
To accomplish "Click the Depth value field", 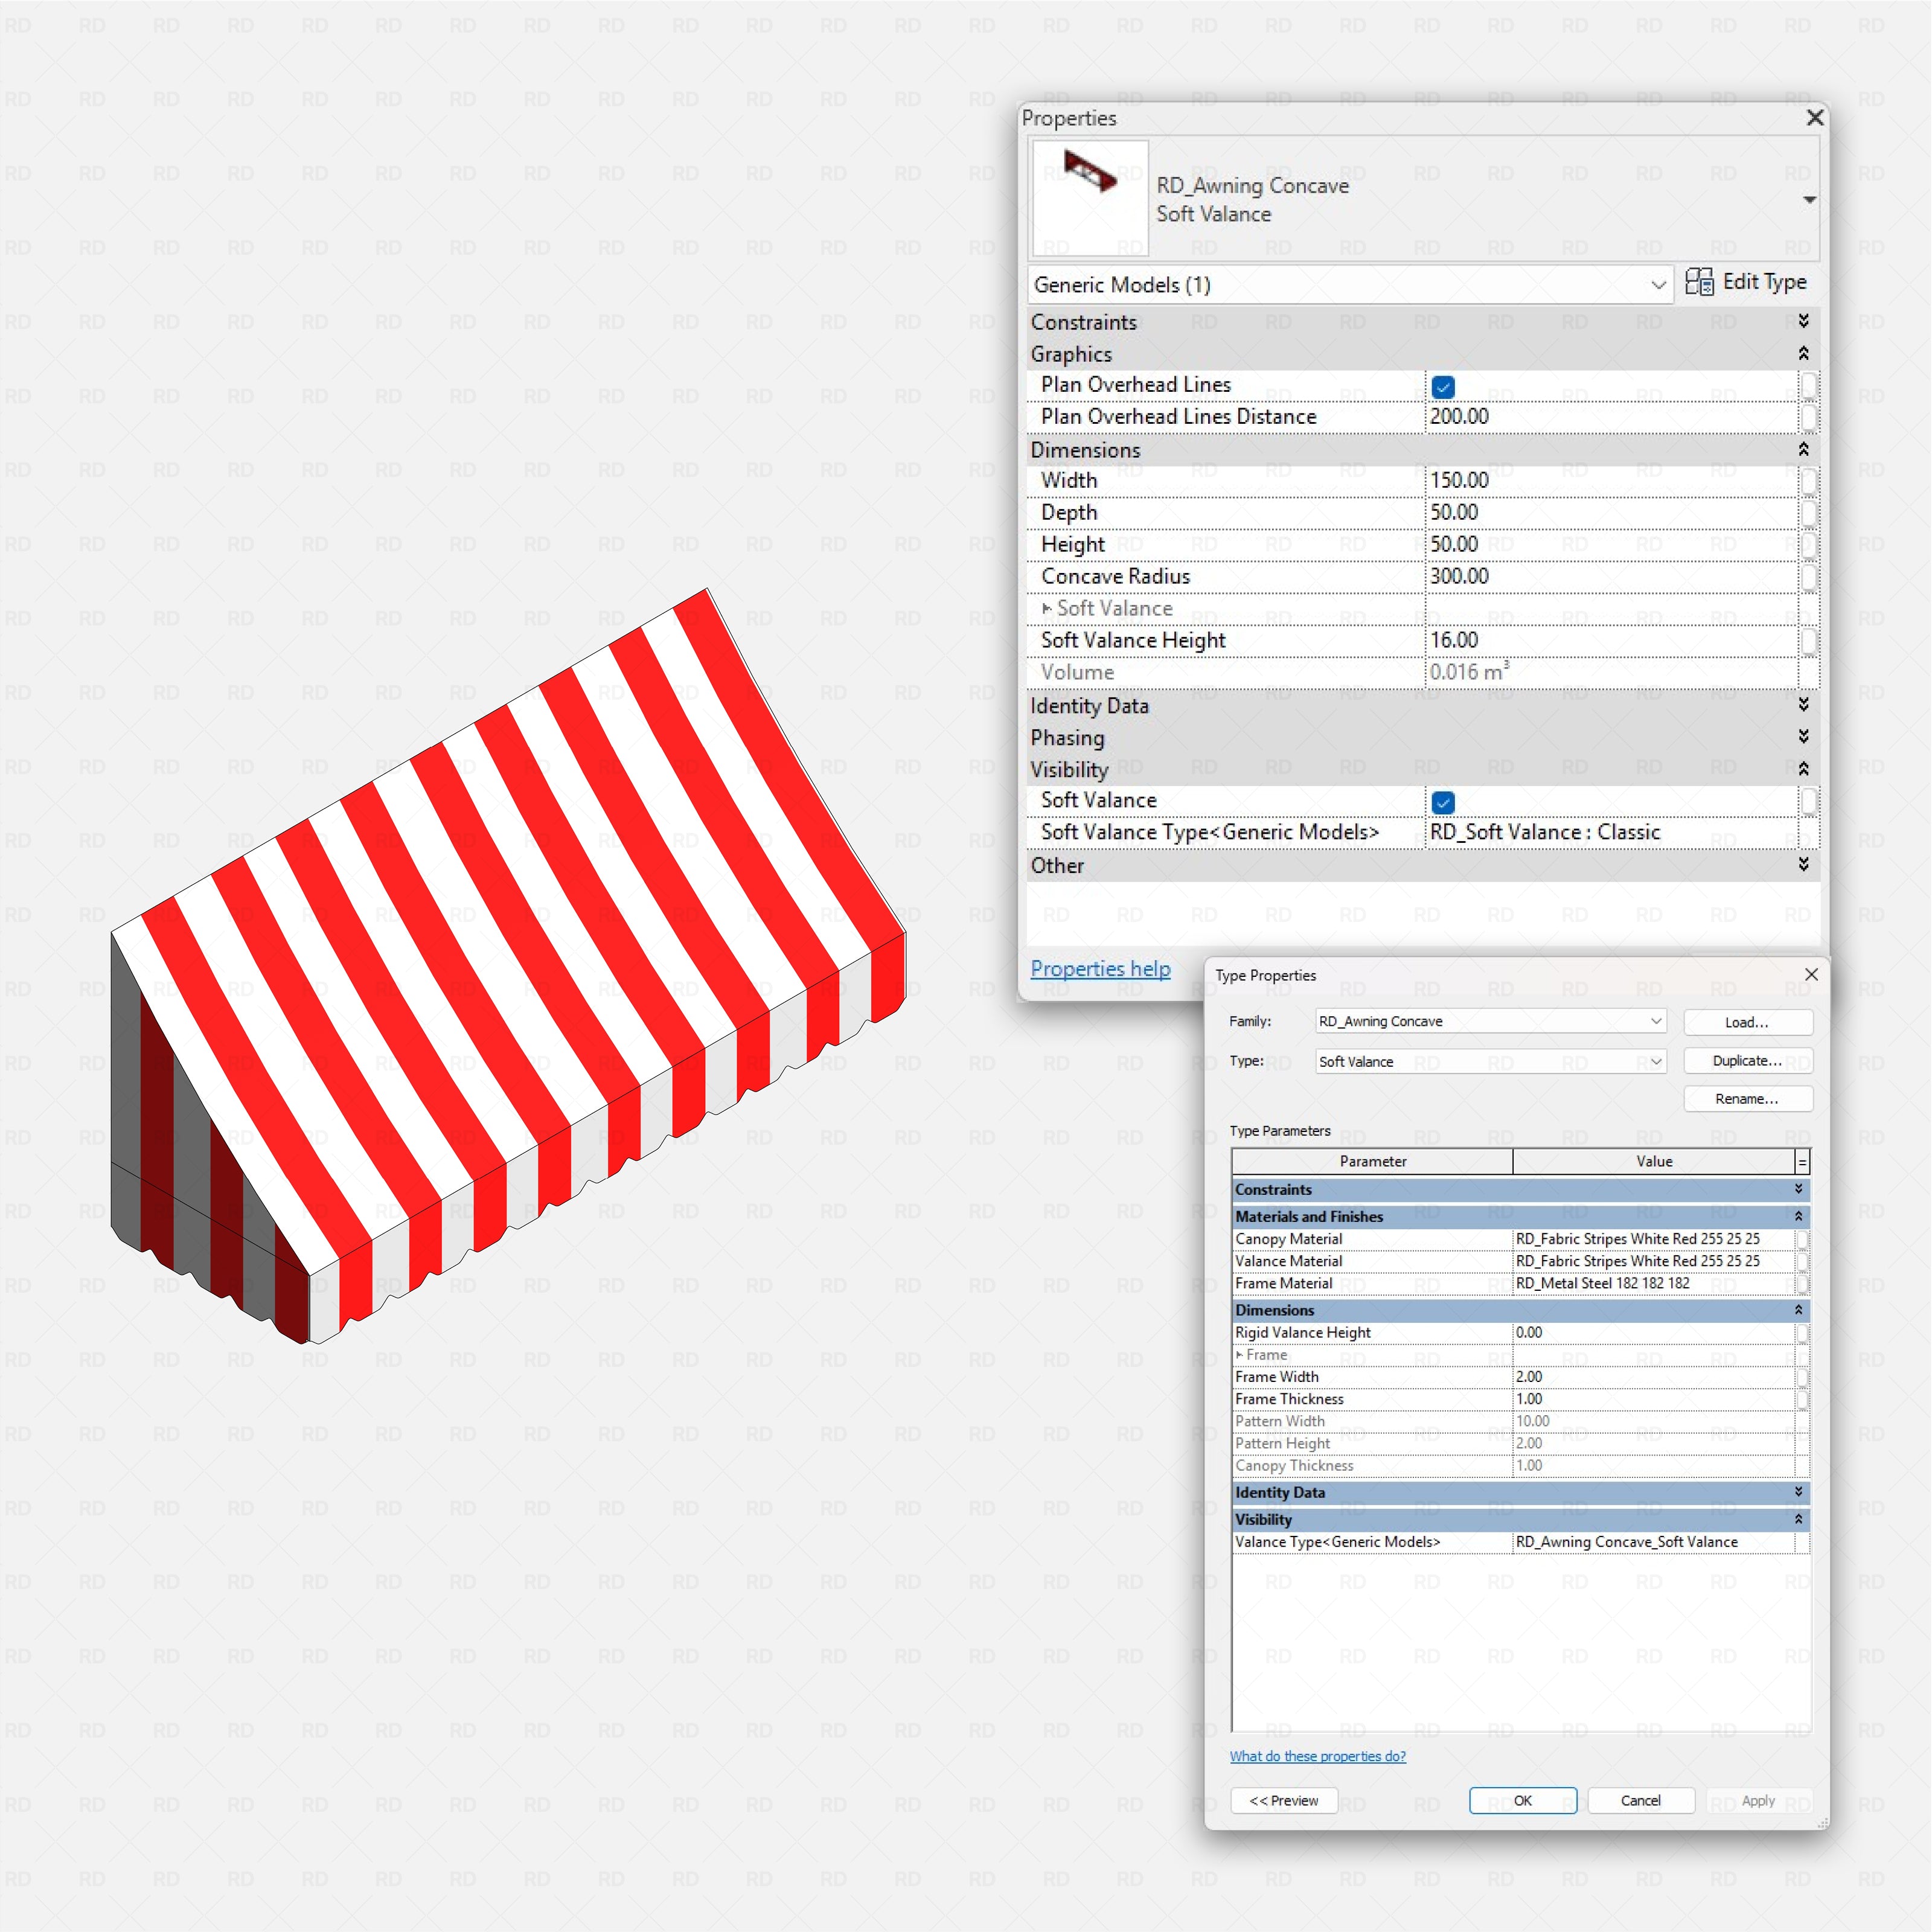I will tap(1611, 513).
